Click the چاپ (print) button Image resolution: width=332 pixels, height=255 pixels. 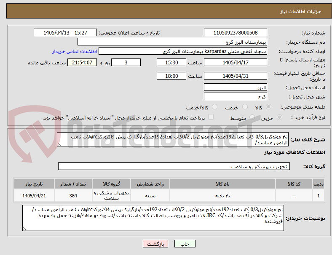point(185,244)
